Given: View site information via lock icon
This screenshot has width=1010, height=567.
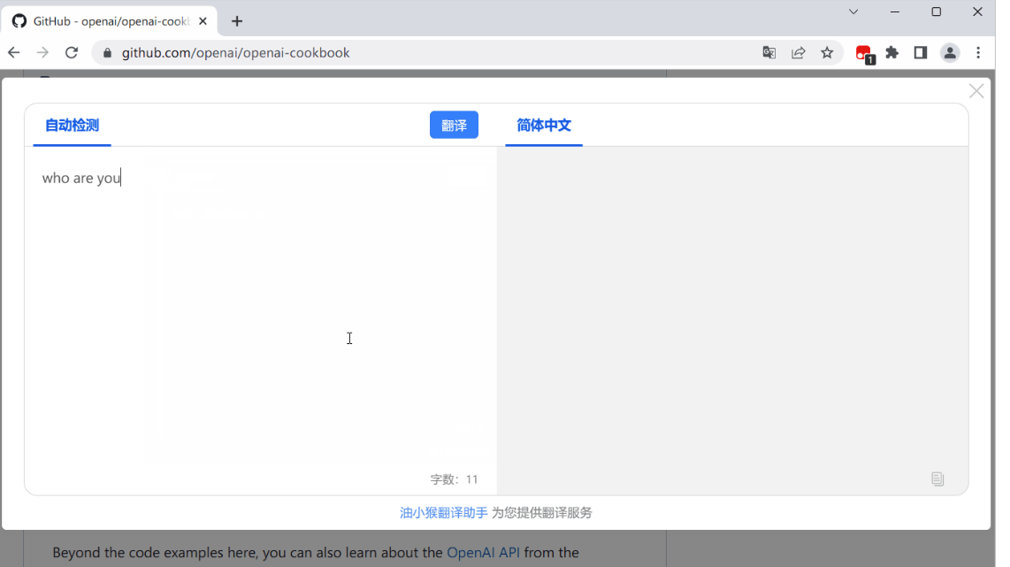Looking at the screenshot, I should (x=108, y=53).
